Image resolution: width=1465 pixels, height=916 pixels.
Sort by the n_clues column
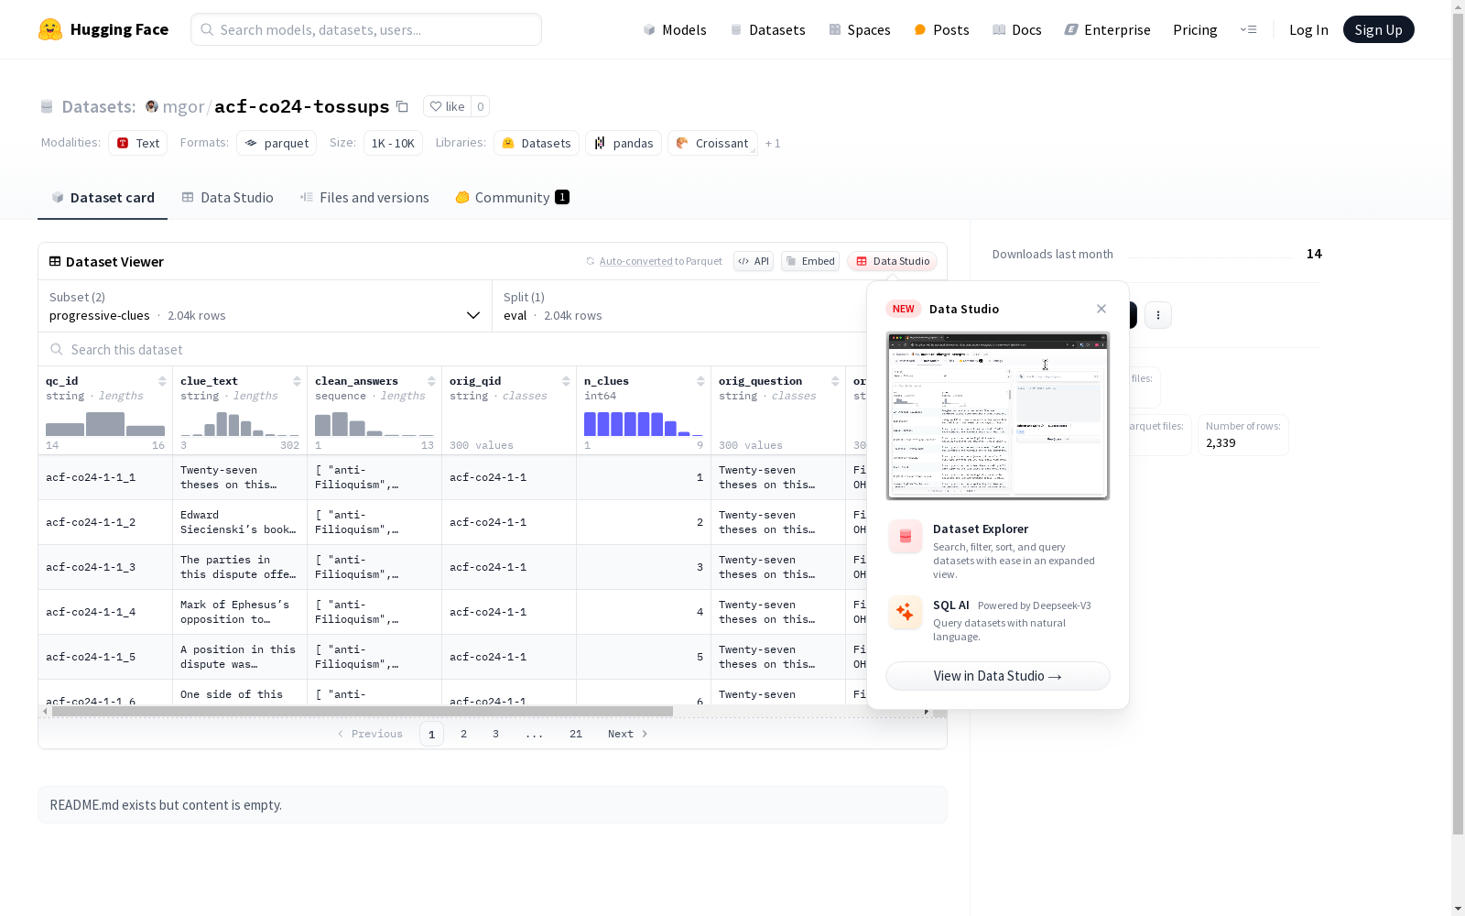pyautogui.click(x=700, y=381)
